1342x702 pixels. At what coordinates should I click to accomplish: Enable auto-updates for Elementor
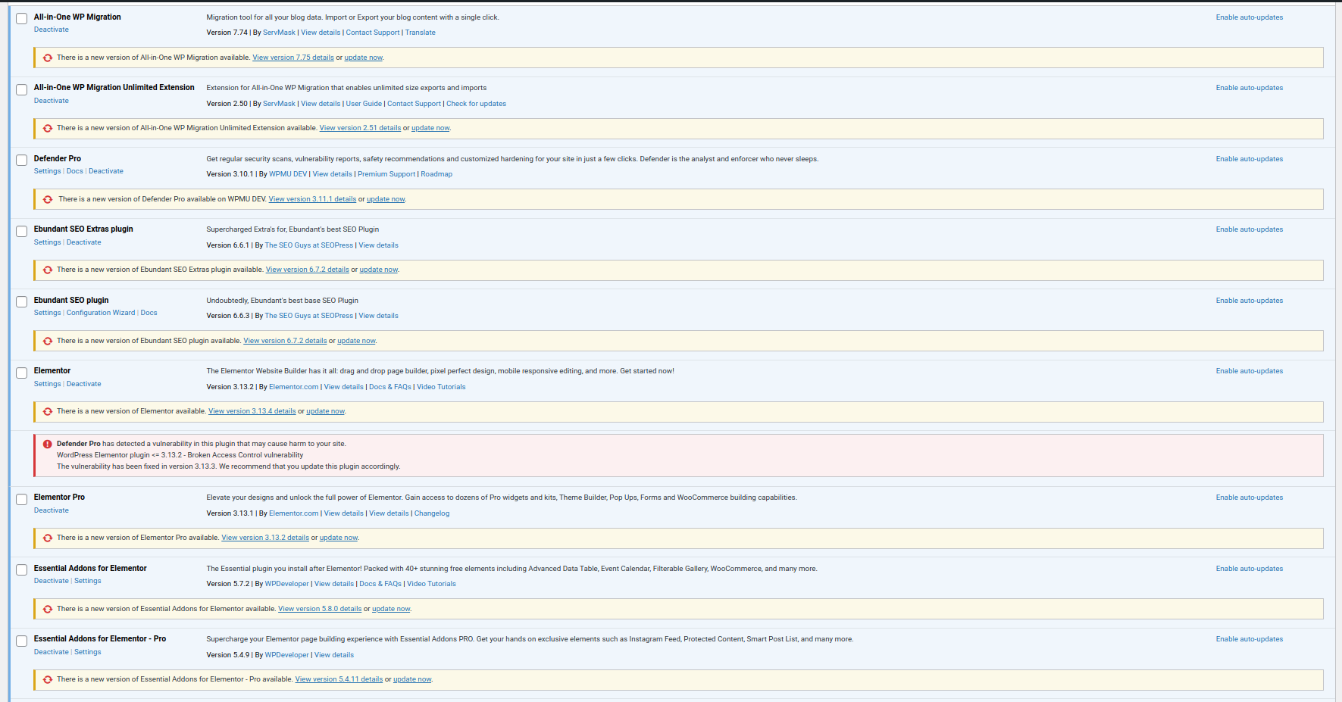click(1249, 371)
